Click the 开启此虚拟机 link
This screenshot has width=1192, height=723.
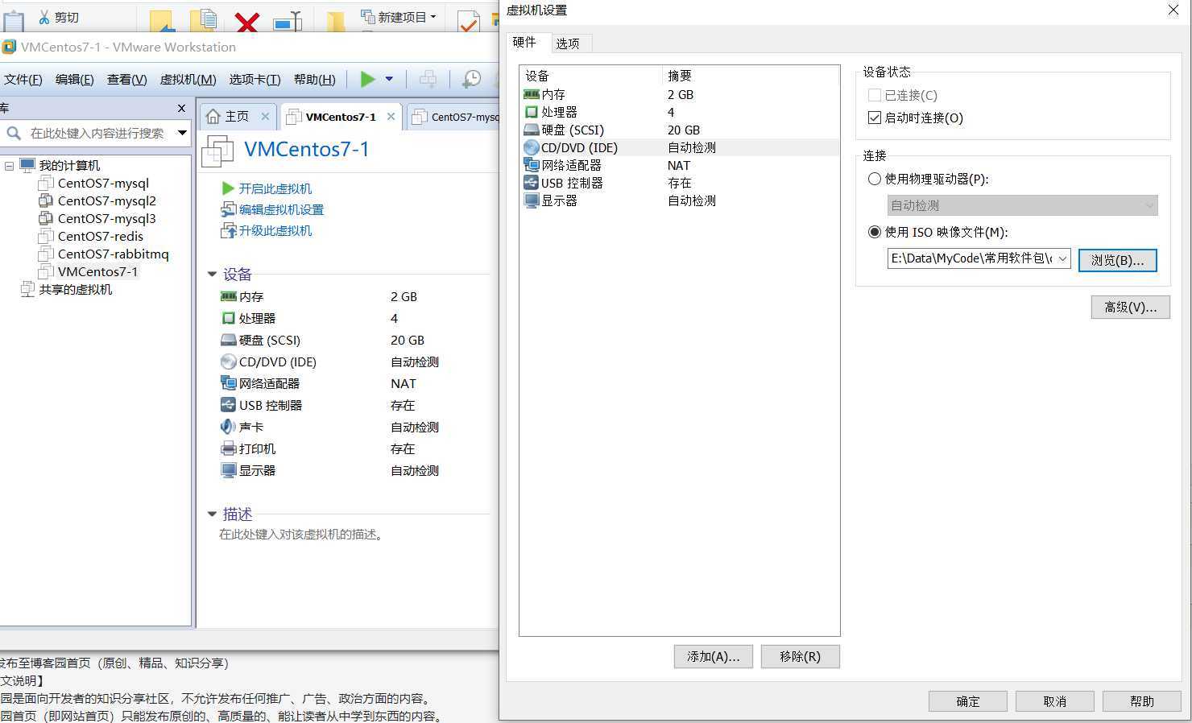[275, 188]
